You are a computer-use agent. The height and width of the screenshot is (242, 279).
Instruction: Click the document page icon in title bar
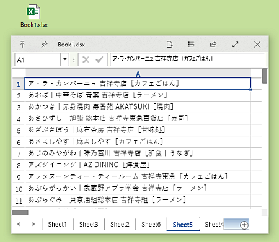tap(169, 45)
